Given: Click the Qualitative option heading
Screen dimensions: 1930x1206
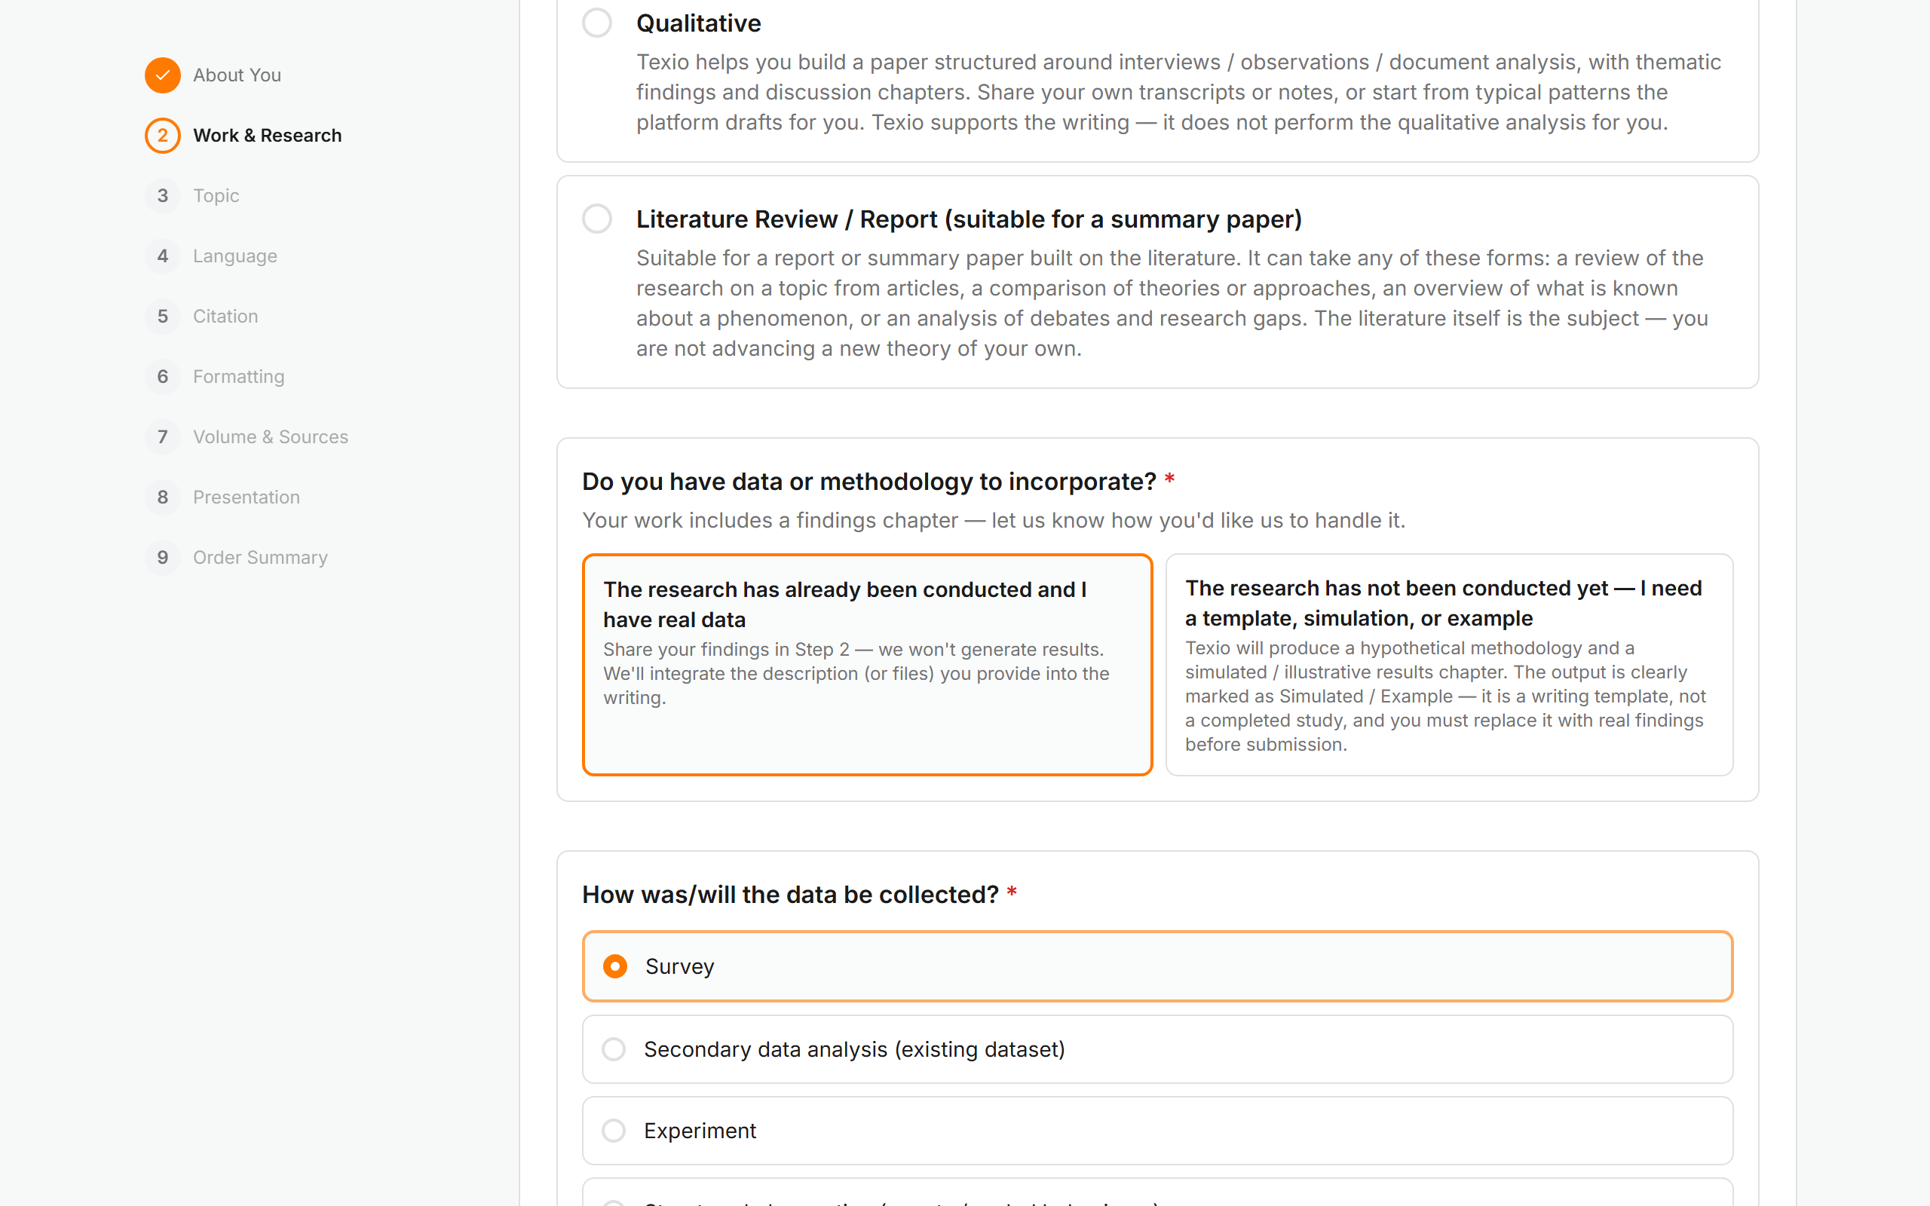Looking at the screenshot, I should point(699,23).
